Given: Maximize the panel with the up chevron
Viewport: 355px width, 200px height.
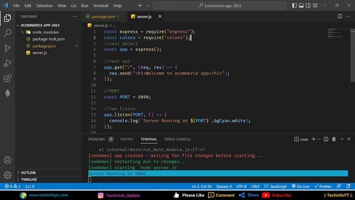Looking at the screenshot, I should pos(342,139).
